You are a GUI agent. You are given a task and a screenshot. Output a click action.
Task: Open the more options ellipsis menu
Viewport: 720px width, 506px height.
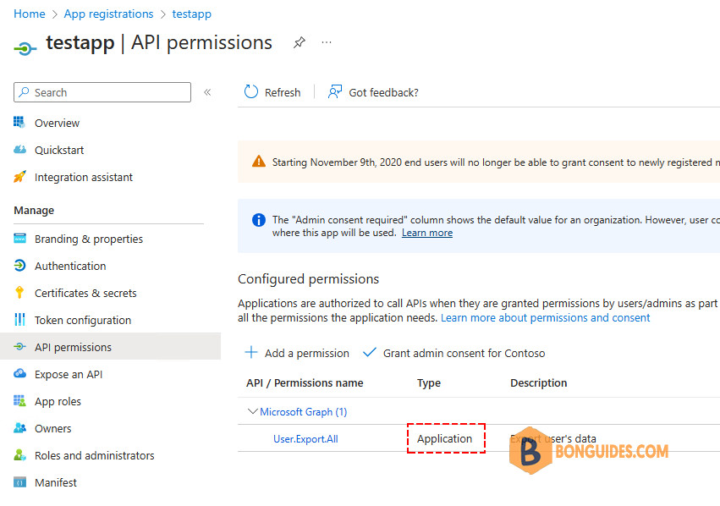click(x=327, y=42)
